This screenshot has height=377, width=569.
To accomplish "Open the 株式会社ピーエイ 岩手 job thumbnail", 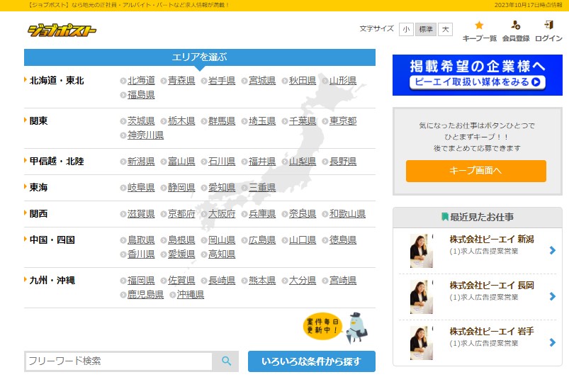I will coord(422,343).
